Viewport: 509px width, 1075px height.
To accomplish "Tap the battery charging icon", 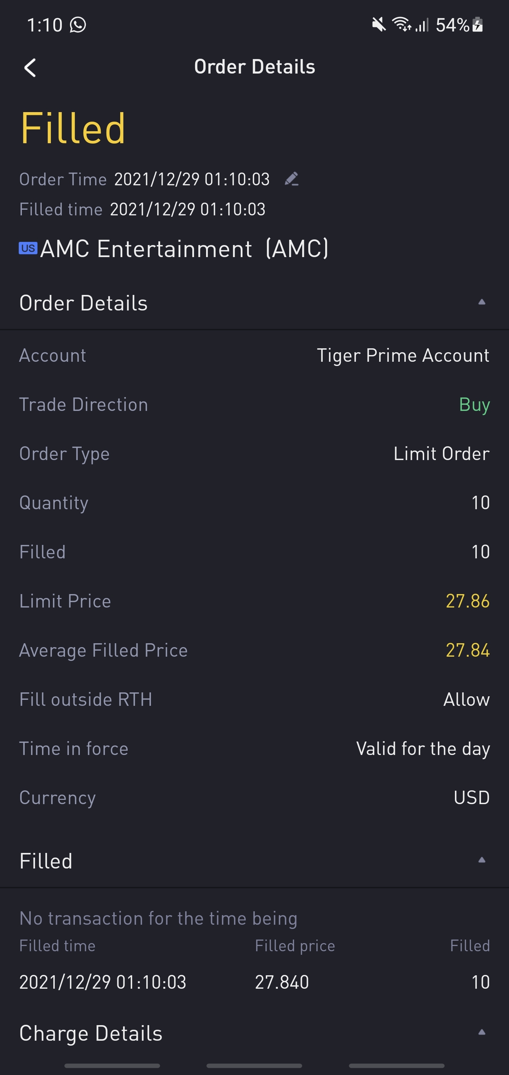I will click(478, 25).
